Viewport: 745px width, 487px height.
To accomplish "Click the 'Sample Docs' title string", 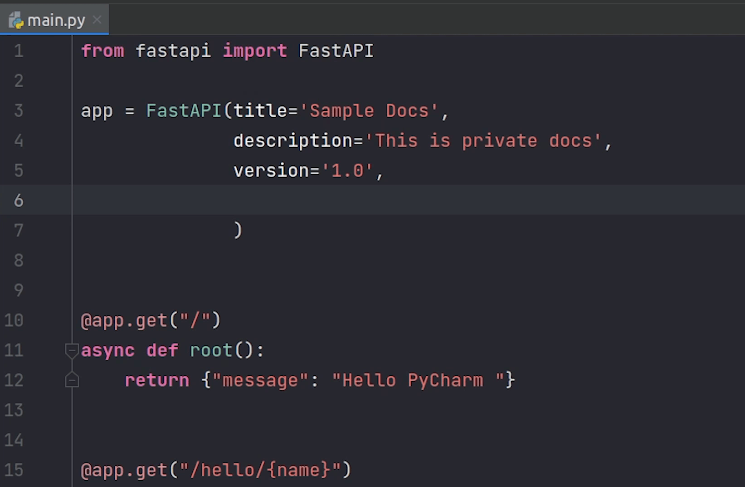I will coord(368,111).
